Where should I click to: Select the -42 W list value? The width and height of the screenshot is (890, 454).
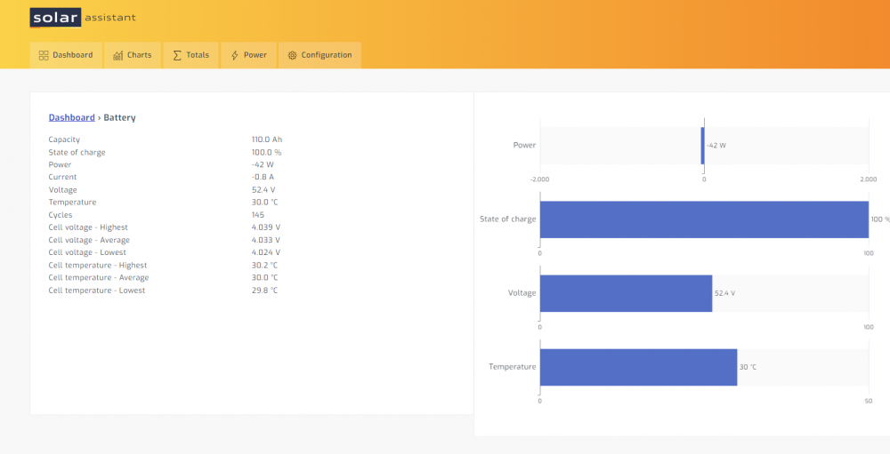pos(263,165)
